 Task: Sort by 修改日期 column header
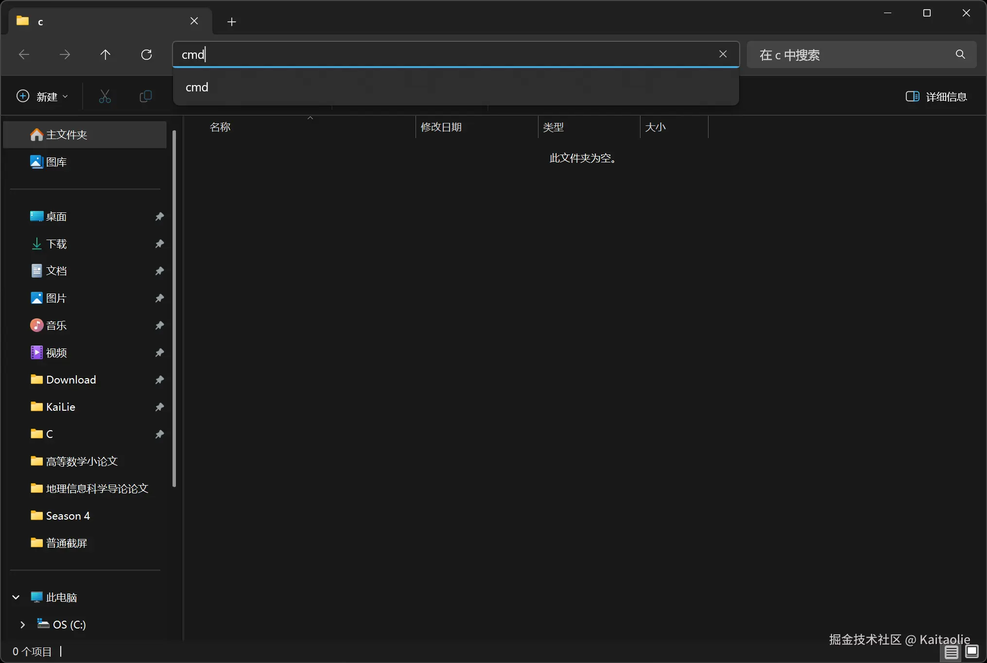(x=441, y=127)
